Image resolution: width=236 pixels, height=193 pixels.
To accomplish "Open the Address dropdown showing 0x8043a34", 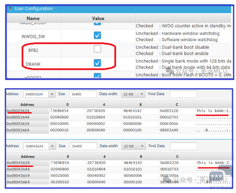I will 52,146.
